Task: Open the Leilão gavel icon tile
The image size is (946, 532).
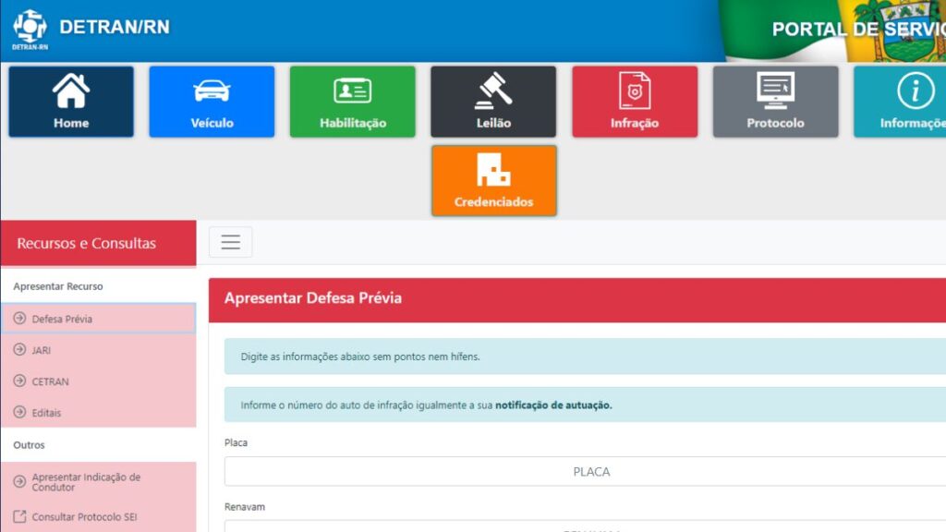Action: pyautogui.click(x=493, y=102)
